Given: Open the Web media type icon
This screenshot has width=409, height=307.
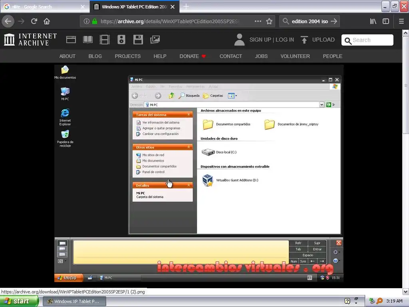Looking at the screenshot, I should tap(71, 40).
